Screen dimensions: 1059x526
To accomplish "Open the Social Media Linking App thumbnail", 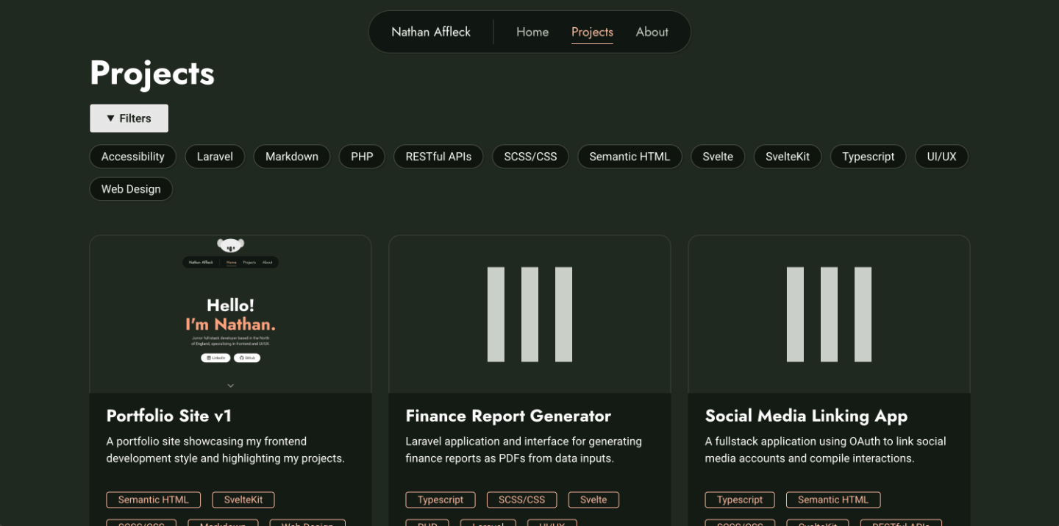I will point(829,313).
